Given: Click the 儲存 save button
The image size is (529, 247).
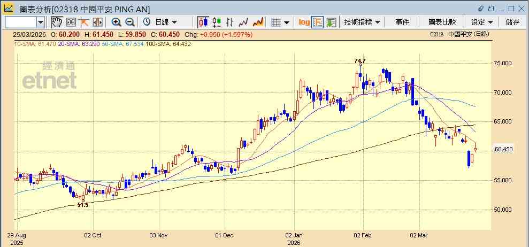Looking at the screenshot, I should point(512,22).
